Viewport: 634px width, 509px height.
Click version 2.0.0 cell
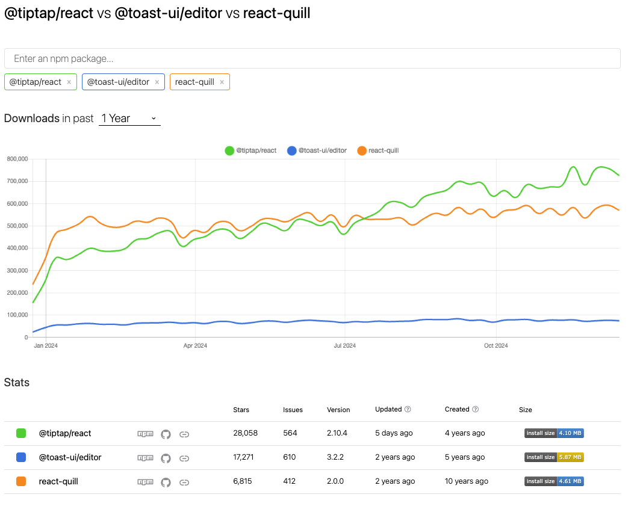coord(335,481)
